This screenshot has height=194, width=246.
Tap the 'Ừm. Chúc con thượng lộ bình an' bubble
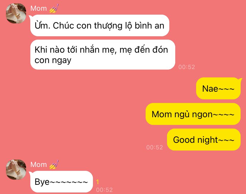(x=100, y=26)
